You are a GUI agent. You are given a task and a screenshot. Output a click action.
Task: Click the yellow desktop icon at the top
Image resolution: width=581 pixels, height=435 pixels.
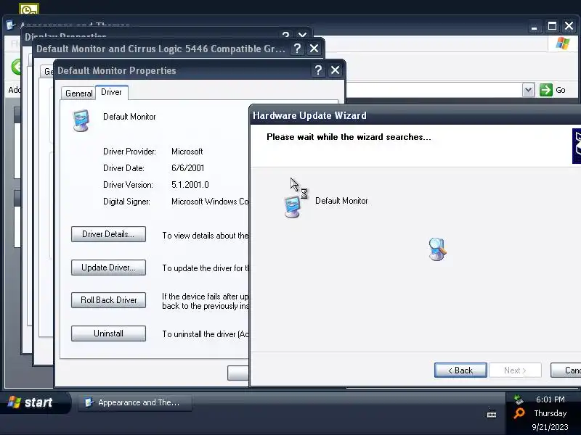click(29, 9)
